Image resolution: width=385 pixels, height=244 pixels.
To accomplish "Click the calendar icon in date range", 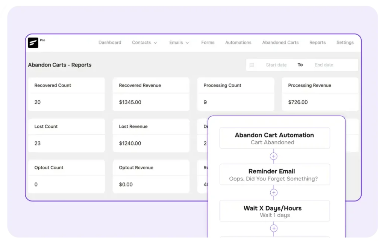I will pyautogui.click(x=252, y=65).
